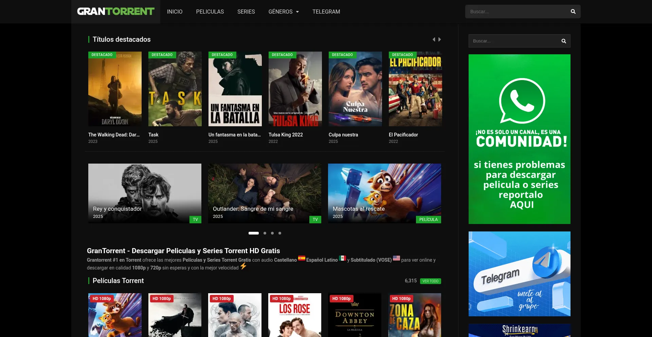Select the third carousel pagination dot
Image resolution: width=652 pixels, height=337 pixels.
pyautogui.click(x=272, y=233)
